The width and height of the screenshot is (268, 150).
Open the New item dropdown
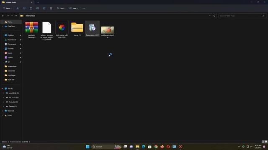tap(7, 8)
